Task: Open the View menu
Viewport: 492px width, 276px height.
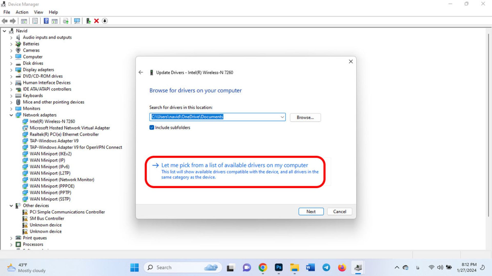Action: click(x=38, y=12)
